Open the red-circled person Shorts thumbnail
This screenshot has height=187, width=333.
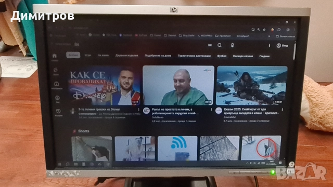pos(261,148)
